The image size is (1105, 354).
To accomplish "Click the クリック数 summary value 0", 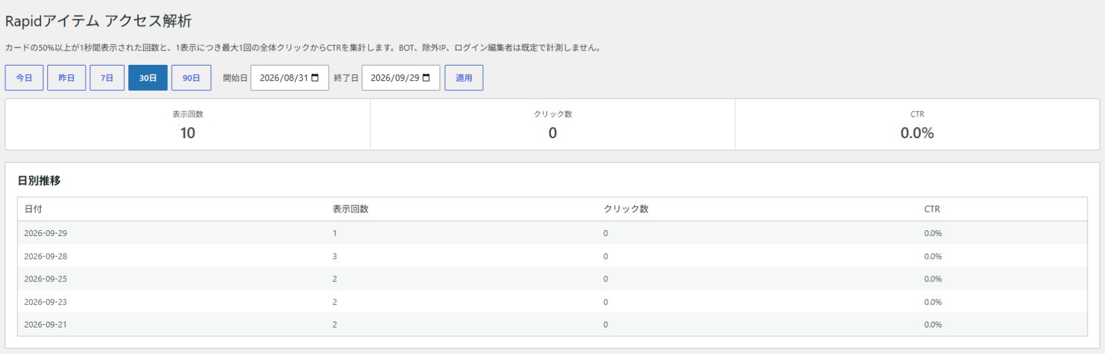I will [553, 133].
